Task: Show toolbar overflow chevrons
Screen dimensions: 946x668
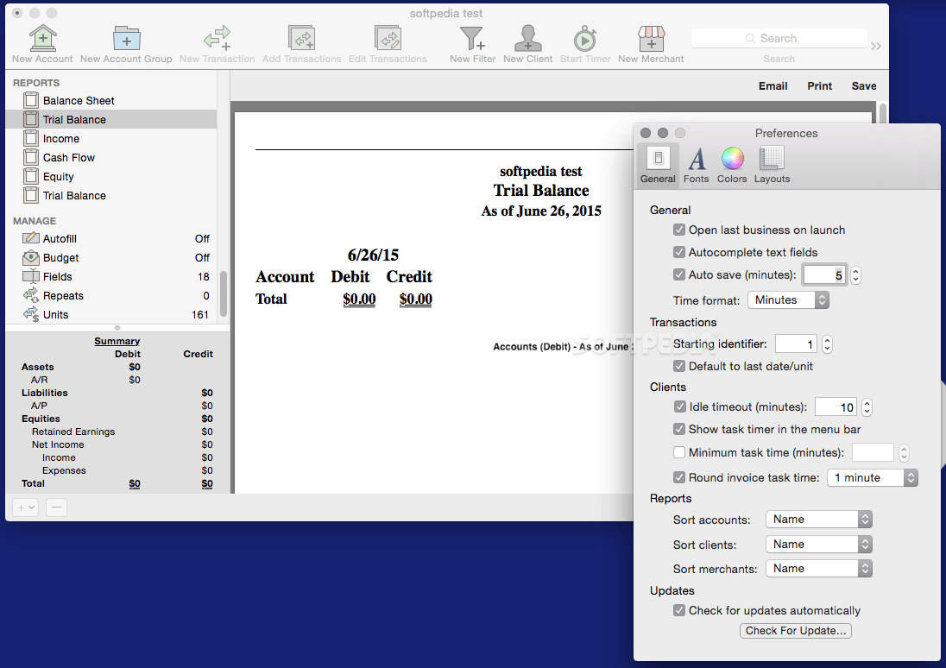Action: pos(876,46)
